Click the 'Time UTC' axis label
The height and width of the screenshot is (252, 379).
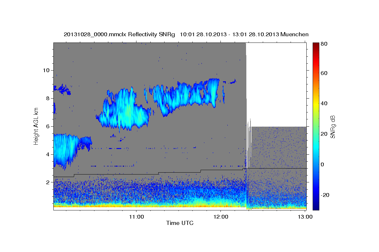(x=180, y=223)
